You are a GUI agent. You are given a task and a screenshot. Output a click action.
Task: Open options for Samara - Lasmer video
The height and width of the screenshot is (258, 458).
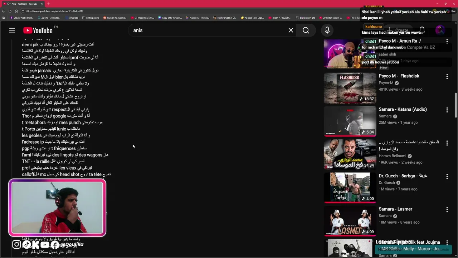pyautogui.click(x=447, y=210)
